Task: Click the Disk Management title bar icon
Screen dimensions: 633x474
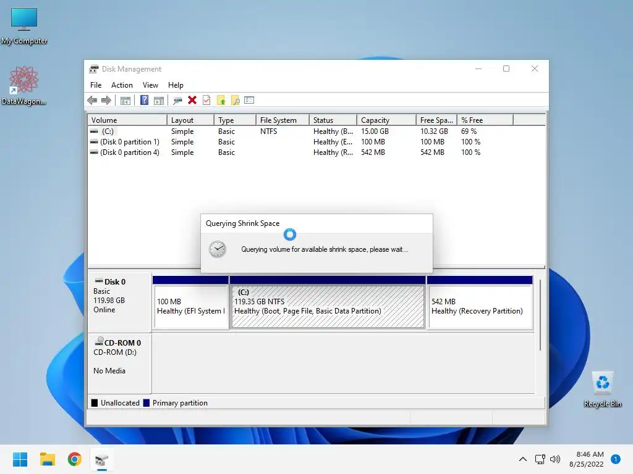Action: point(94,69)
